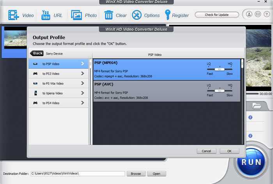Open help question mark icon
Screen dimensions: 273x184
click(x=266, y=14)
